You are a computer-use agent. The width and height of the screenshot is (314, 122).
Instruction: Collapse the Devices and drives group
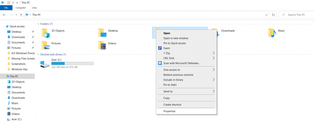tap(38, 54)
